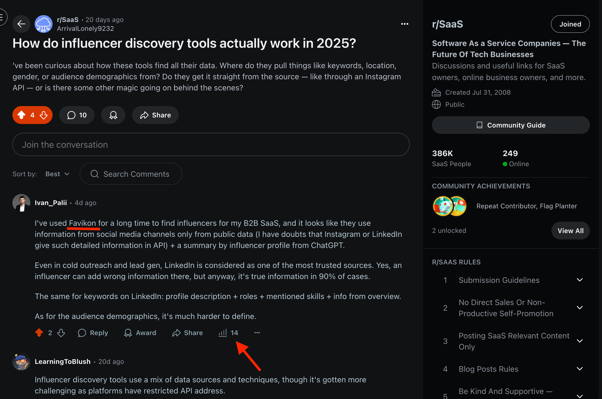The height and width of the screenshot is (399, 602).
Task: View insights showing 14 on comment
Action: click(x=228, y=333)
